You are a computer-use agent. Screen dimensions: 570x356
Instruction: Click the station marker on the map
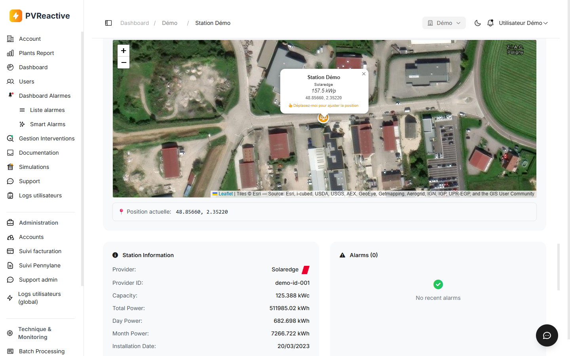pos(323,117)
